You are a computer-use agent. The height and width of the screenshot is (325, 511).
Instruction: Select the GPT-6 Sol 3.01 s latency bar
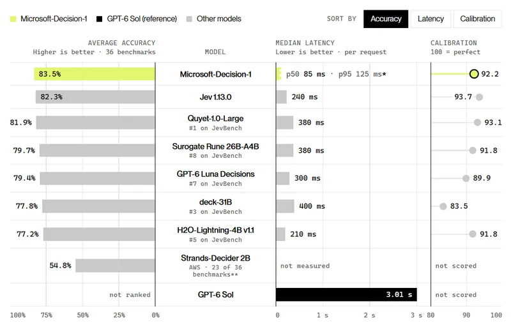pyautogui.click(x=346, y=294)
